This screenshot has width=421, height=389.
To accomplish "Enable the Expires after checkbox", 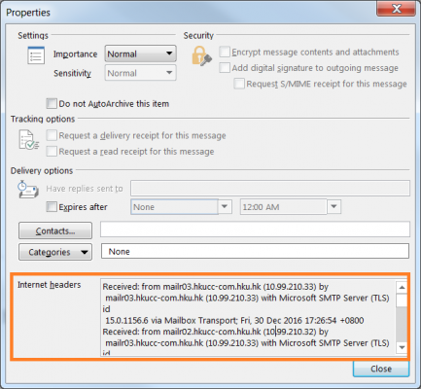I will pos(52,207).
